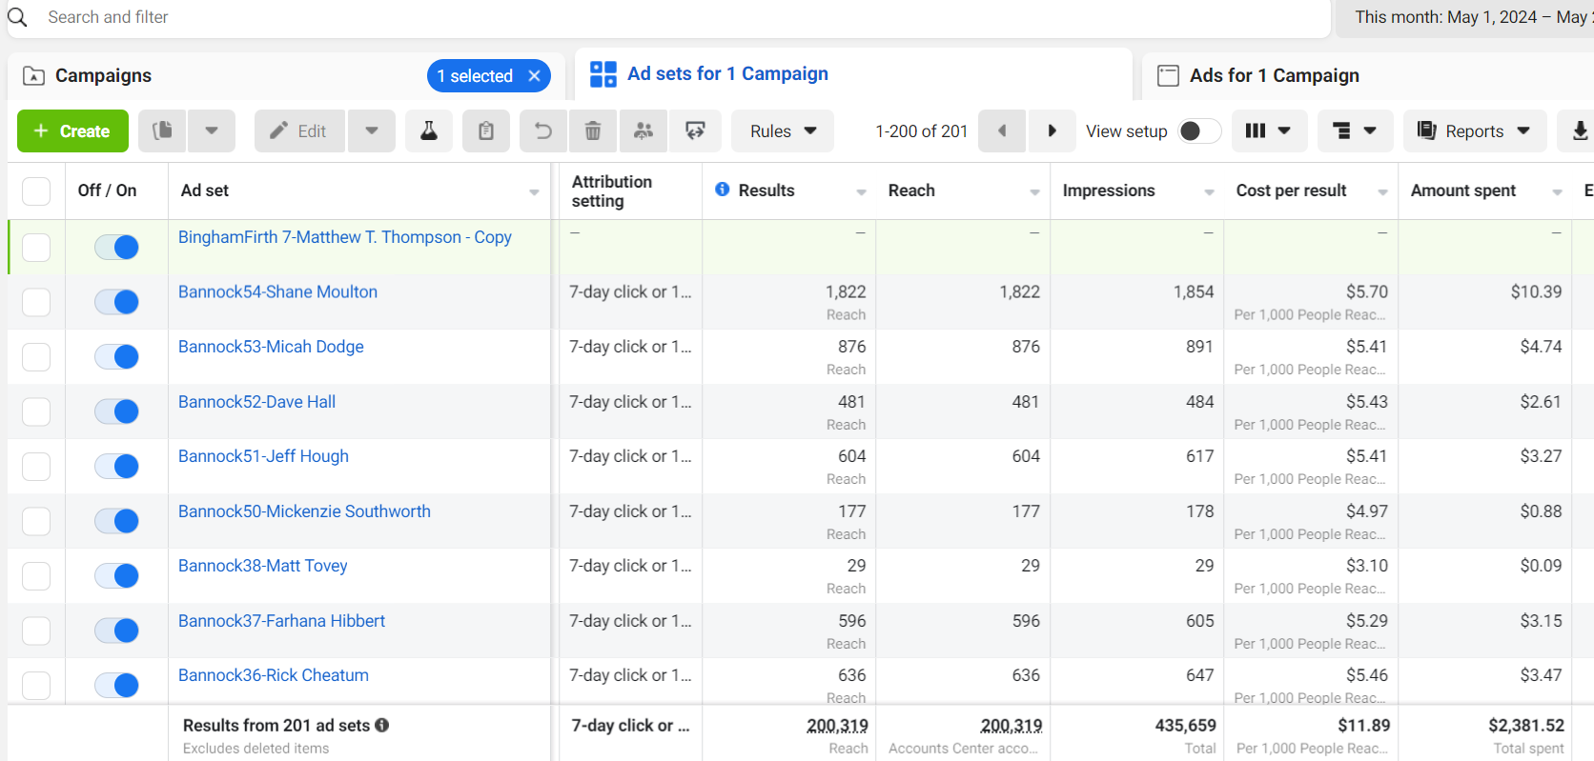Enable the View setup toggle
This screenshot has width=1594, height=761.
1198,130
